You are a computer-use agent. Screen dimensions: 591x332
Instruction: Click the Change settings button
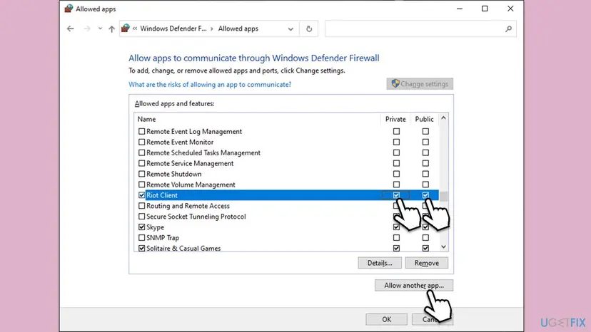click(x=420, y=84)
